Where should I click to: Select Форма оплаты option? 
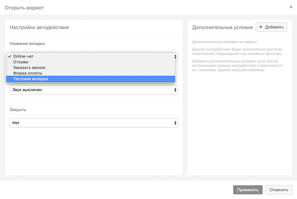coord(91,73)
